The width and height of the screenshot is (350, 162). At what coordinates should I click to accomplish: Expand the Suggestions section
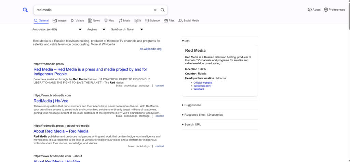coord(191,105)
